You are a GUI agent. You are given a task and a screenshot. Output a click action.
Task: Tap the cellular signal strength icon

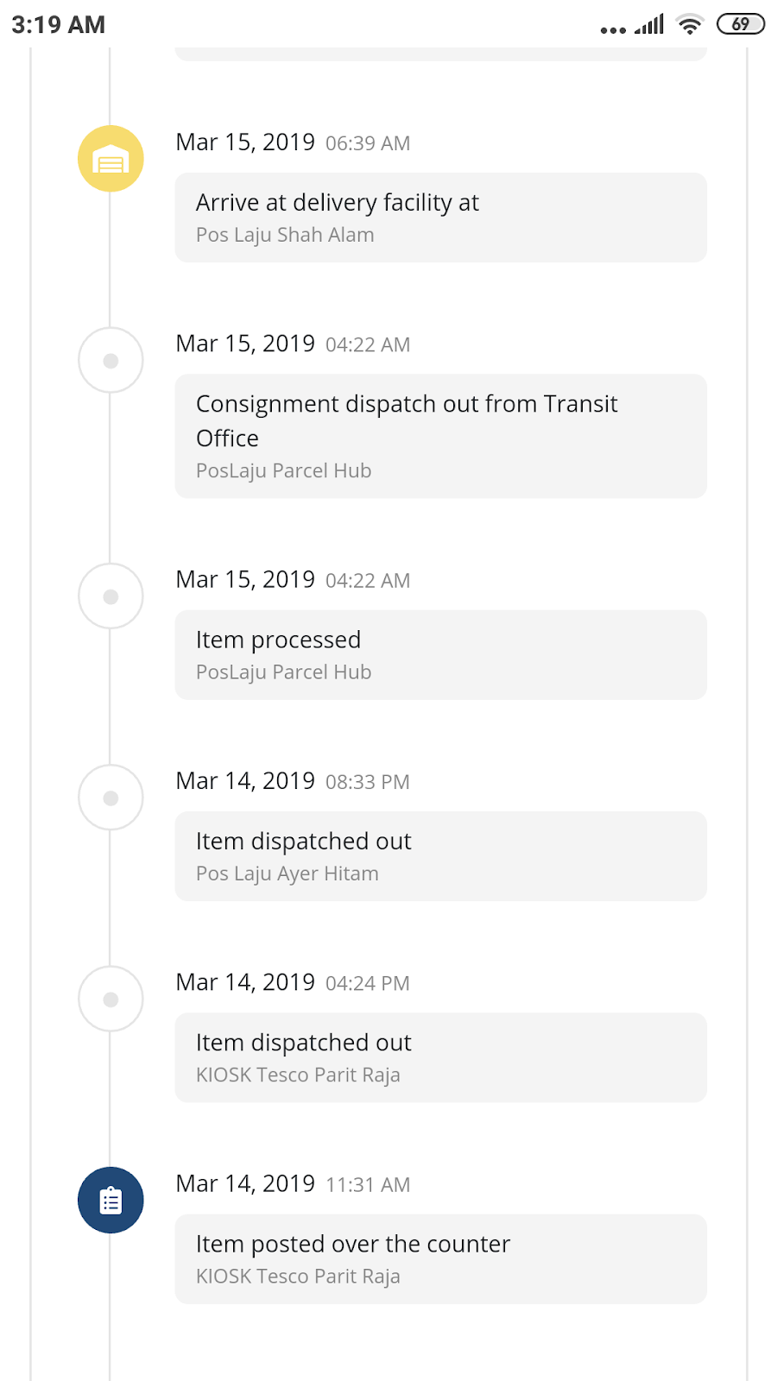(649, 24)
